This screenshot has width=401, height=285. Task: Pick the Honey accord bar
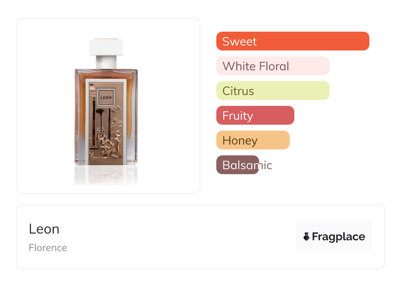pyautogui.click(x=253, y=140)
